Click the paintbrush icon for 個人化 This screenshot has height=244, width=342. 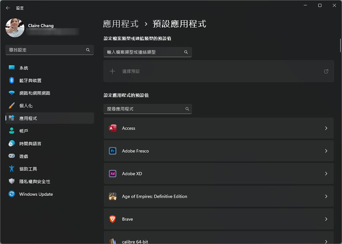(12, 105)
